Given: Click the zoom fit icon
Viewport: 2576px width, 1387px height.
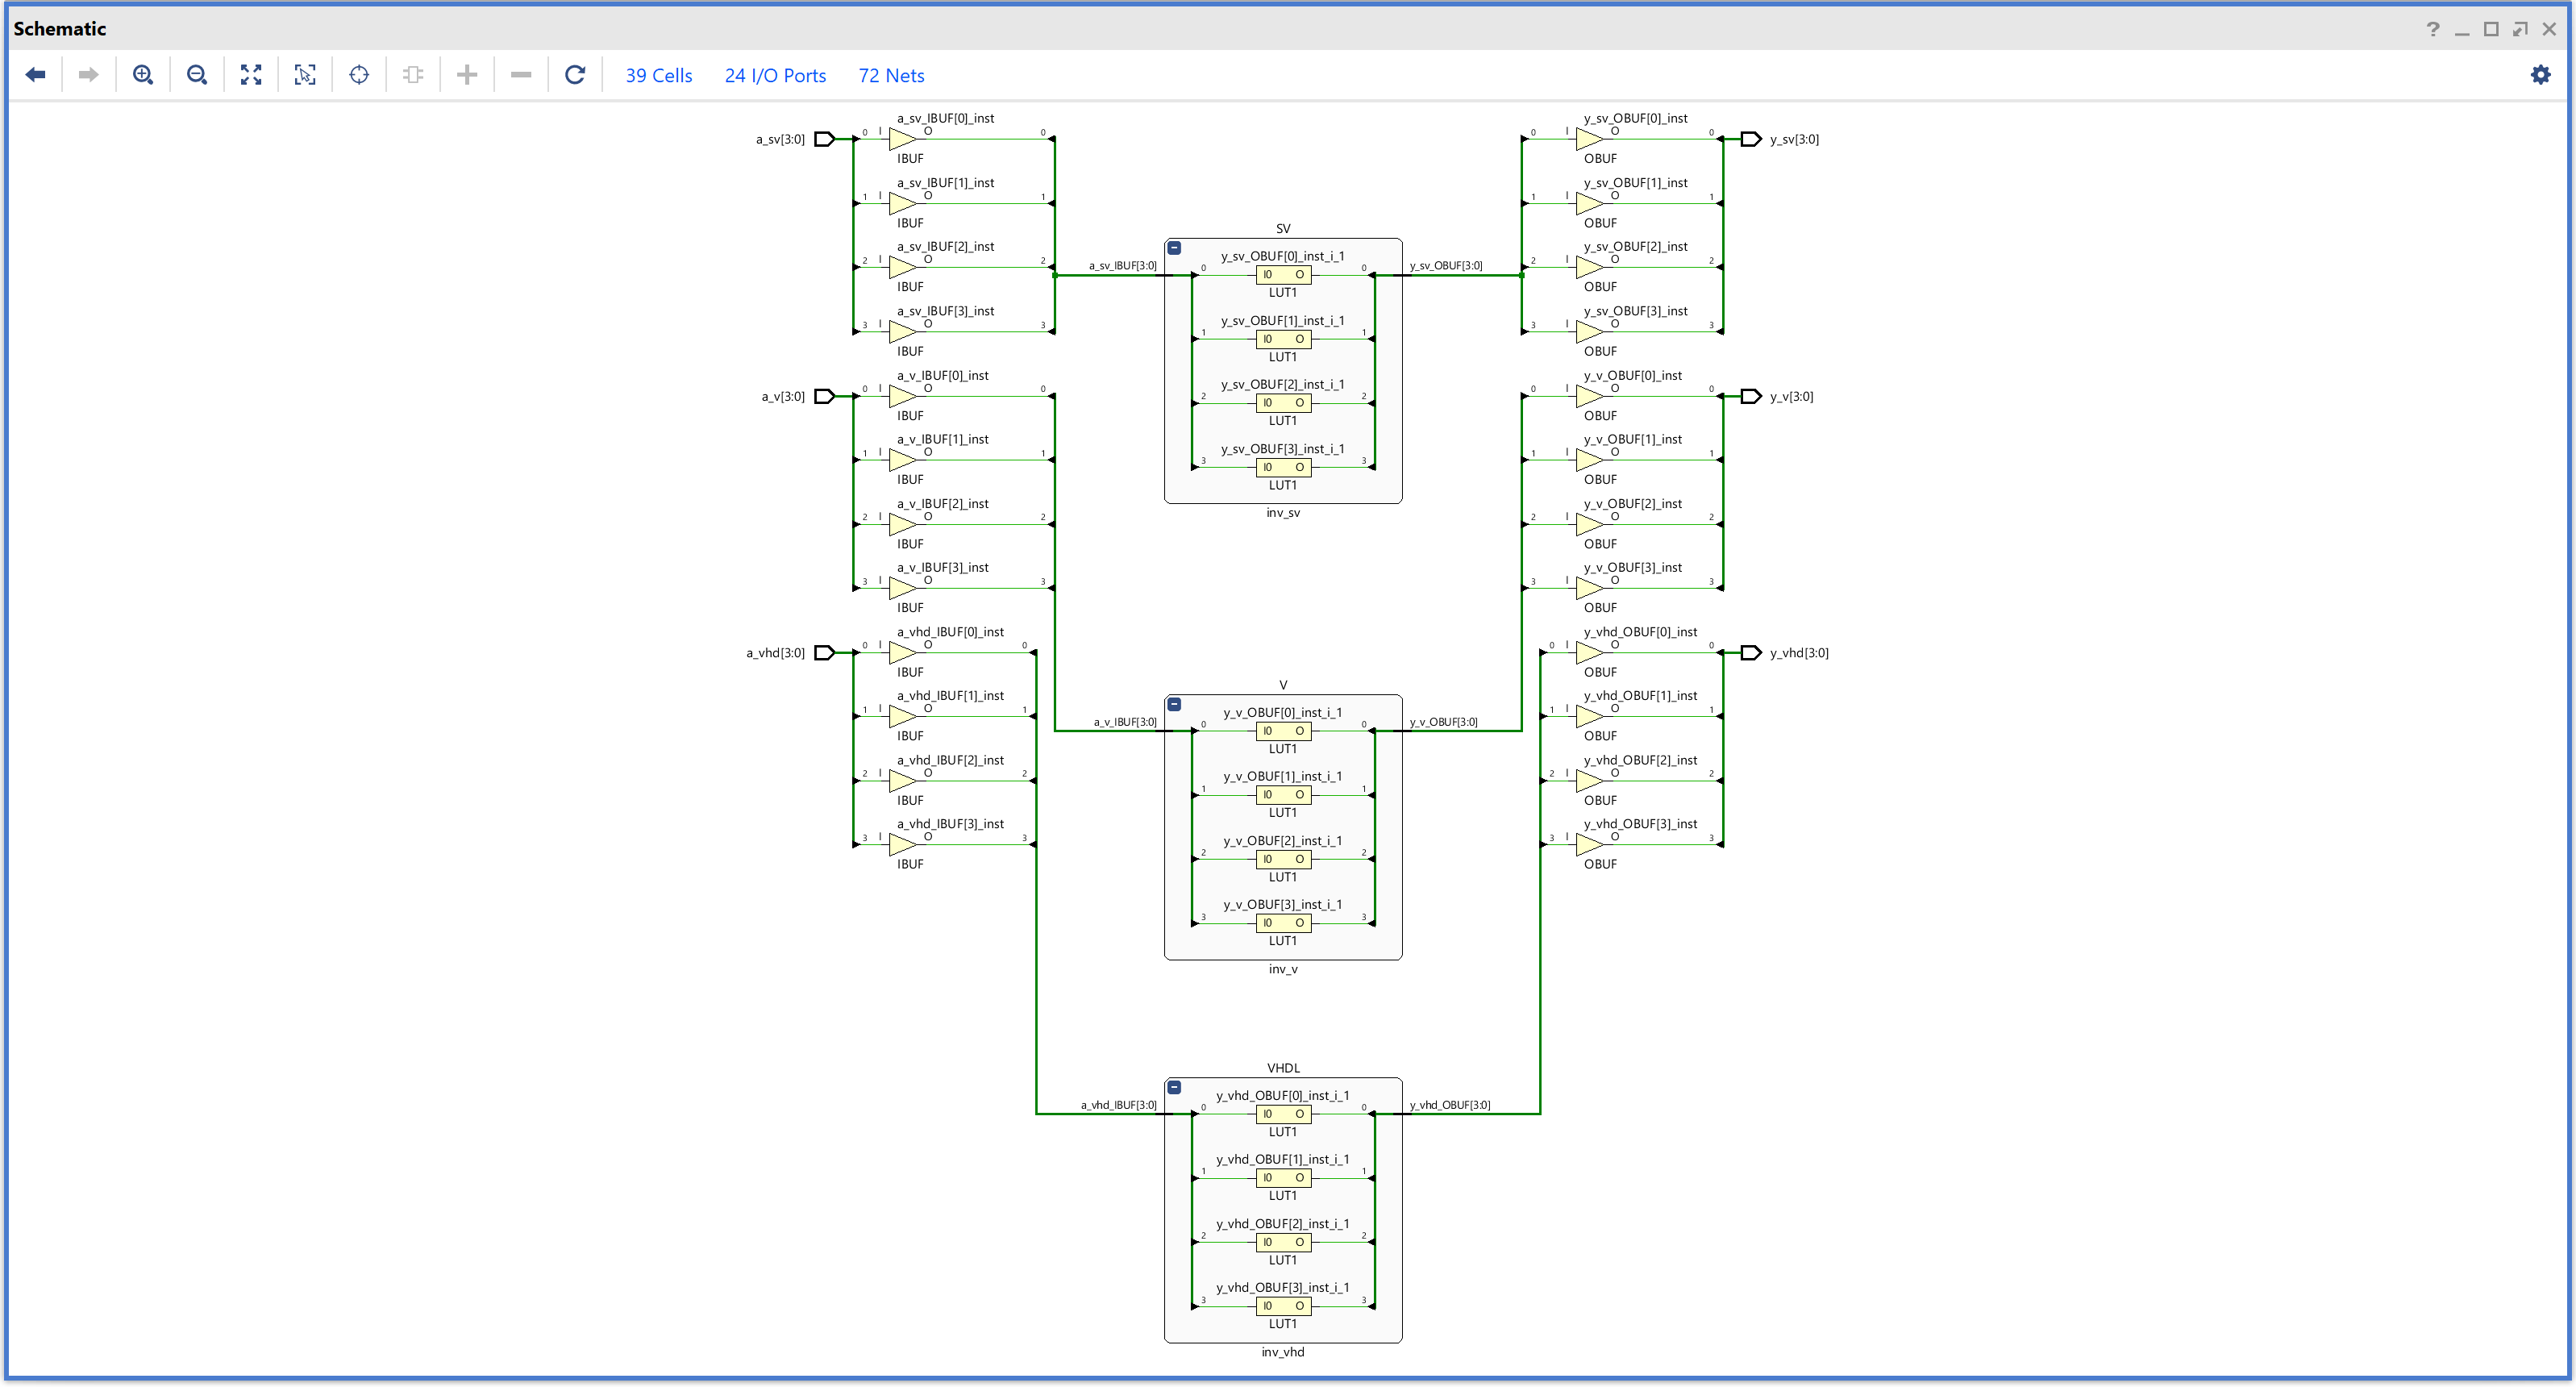Looking at the screenshot, I should (251, 75).
